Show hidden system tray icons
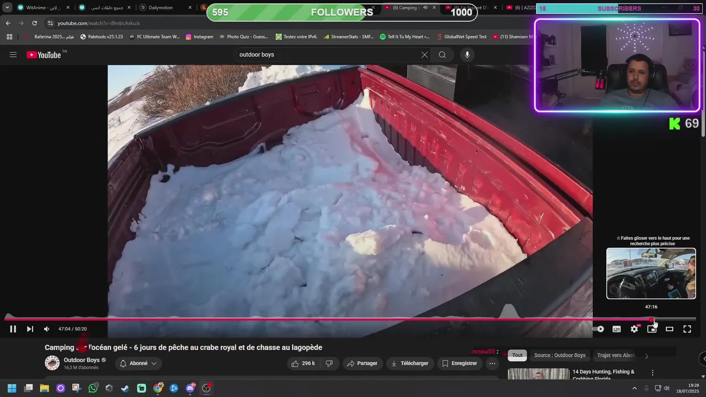 (x=634, y=388)
